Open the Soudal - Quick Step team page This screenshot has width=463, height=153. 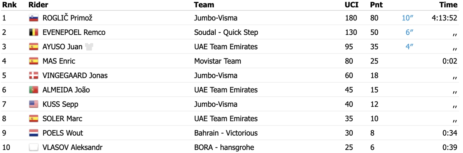(x=226, y=32)
